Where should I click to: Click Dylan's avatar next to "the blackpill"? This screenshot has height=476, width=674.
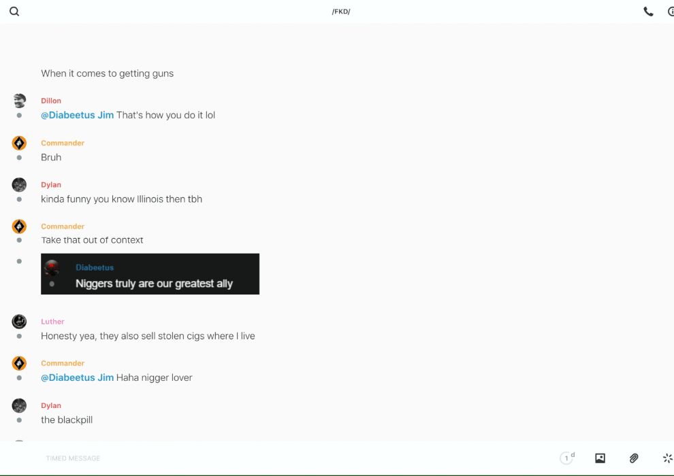tap(19, 405)
